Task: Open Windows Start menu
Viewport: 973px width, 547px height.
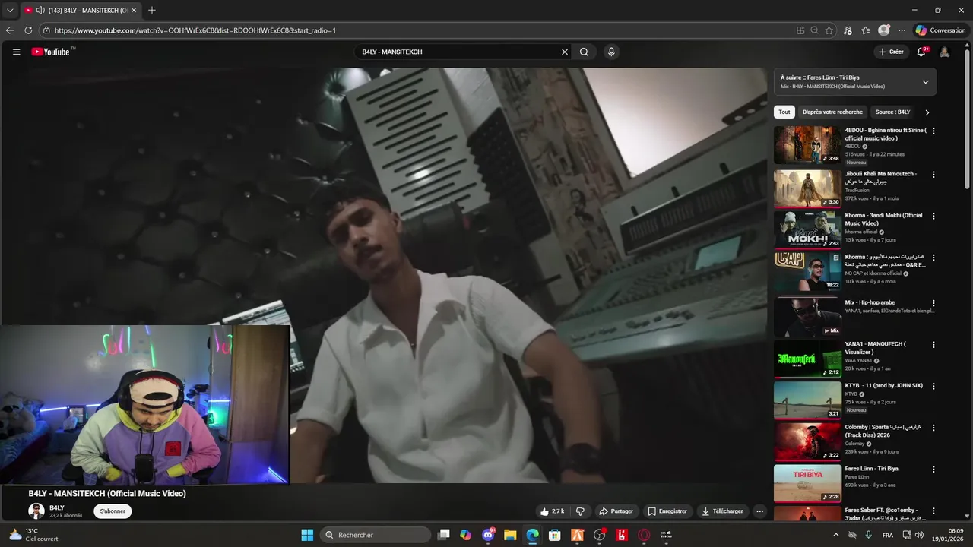Action: pyautogui.click(x=307, y=535)
